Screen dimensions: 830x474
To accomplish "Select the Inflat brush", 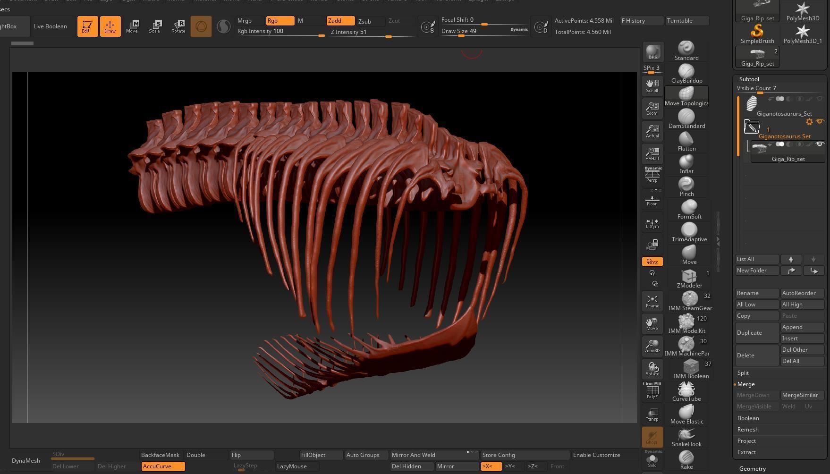I will coord(686,164).
